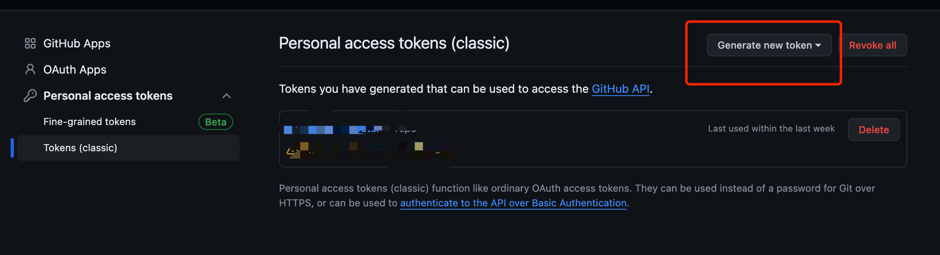This screenshot has width=940, height=255.
Task: Click the yellow warning icon in token row
Action: pos(291,151)
